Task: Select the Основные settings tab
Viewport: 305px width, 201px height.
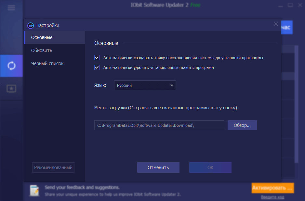Action: (x=42, y=37)
